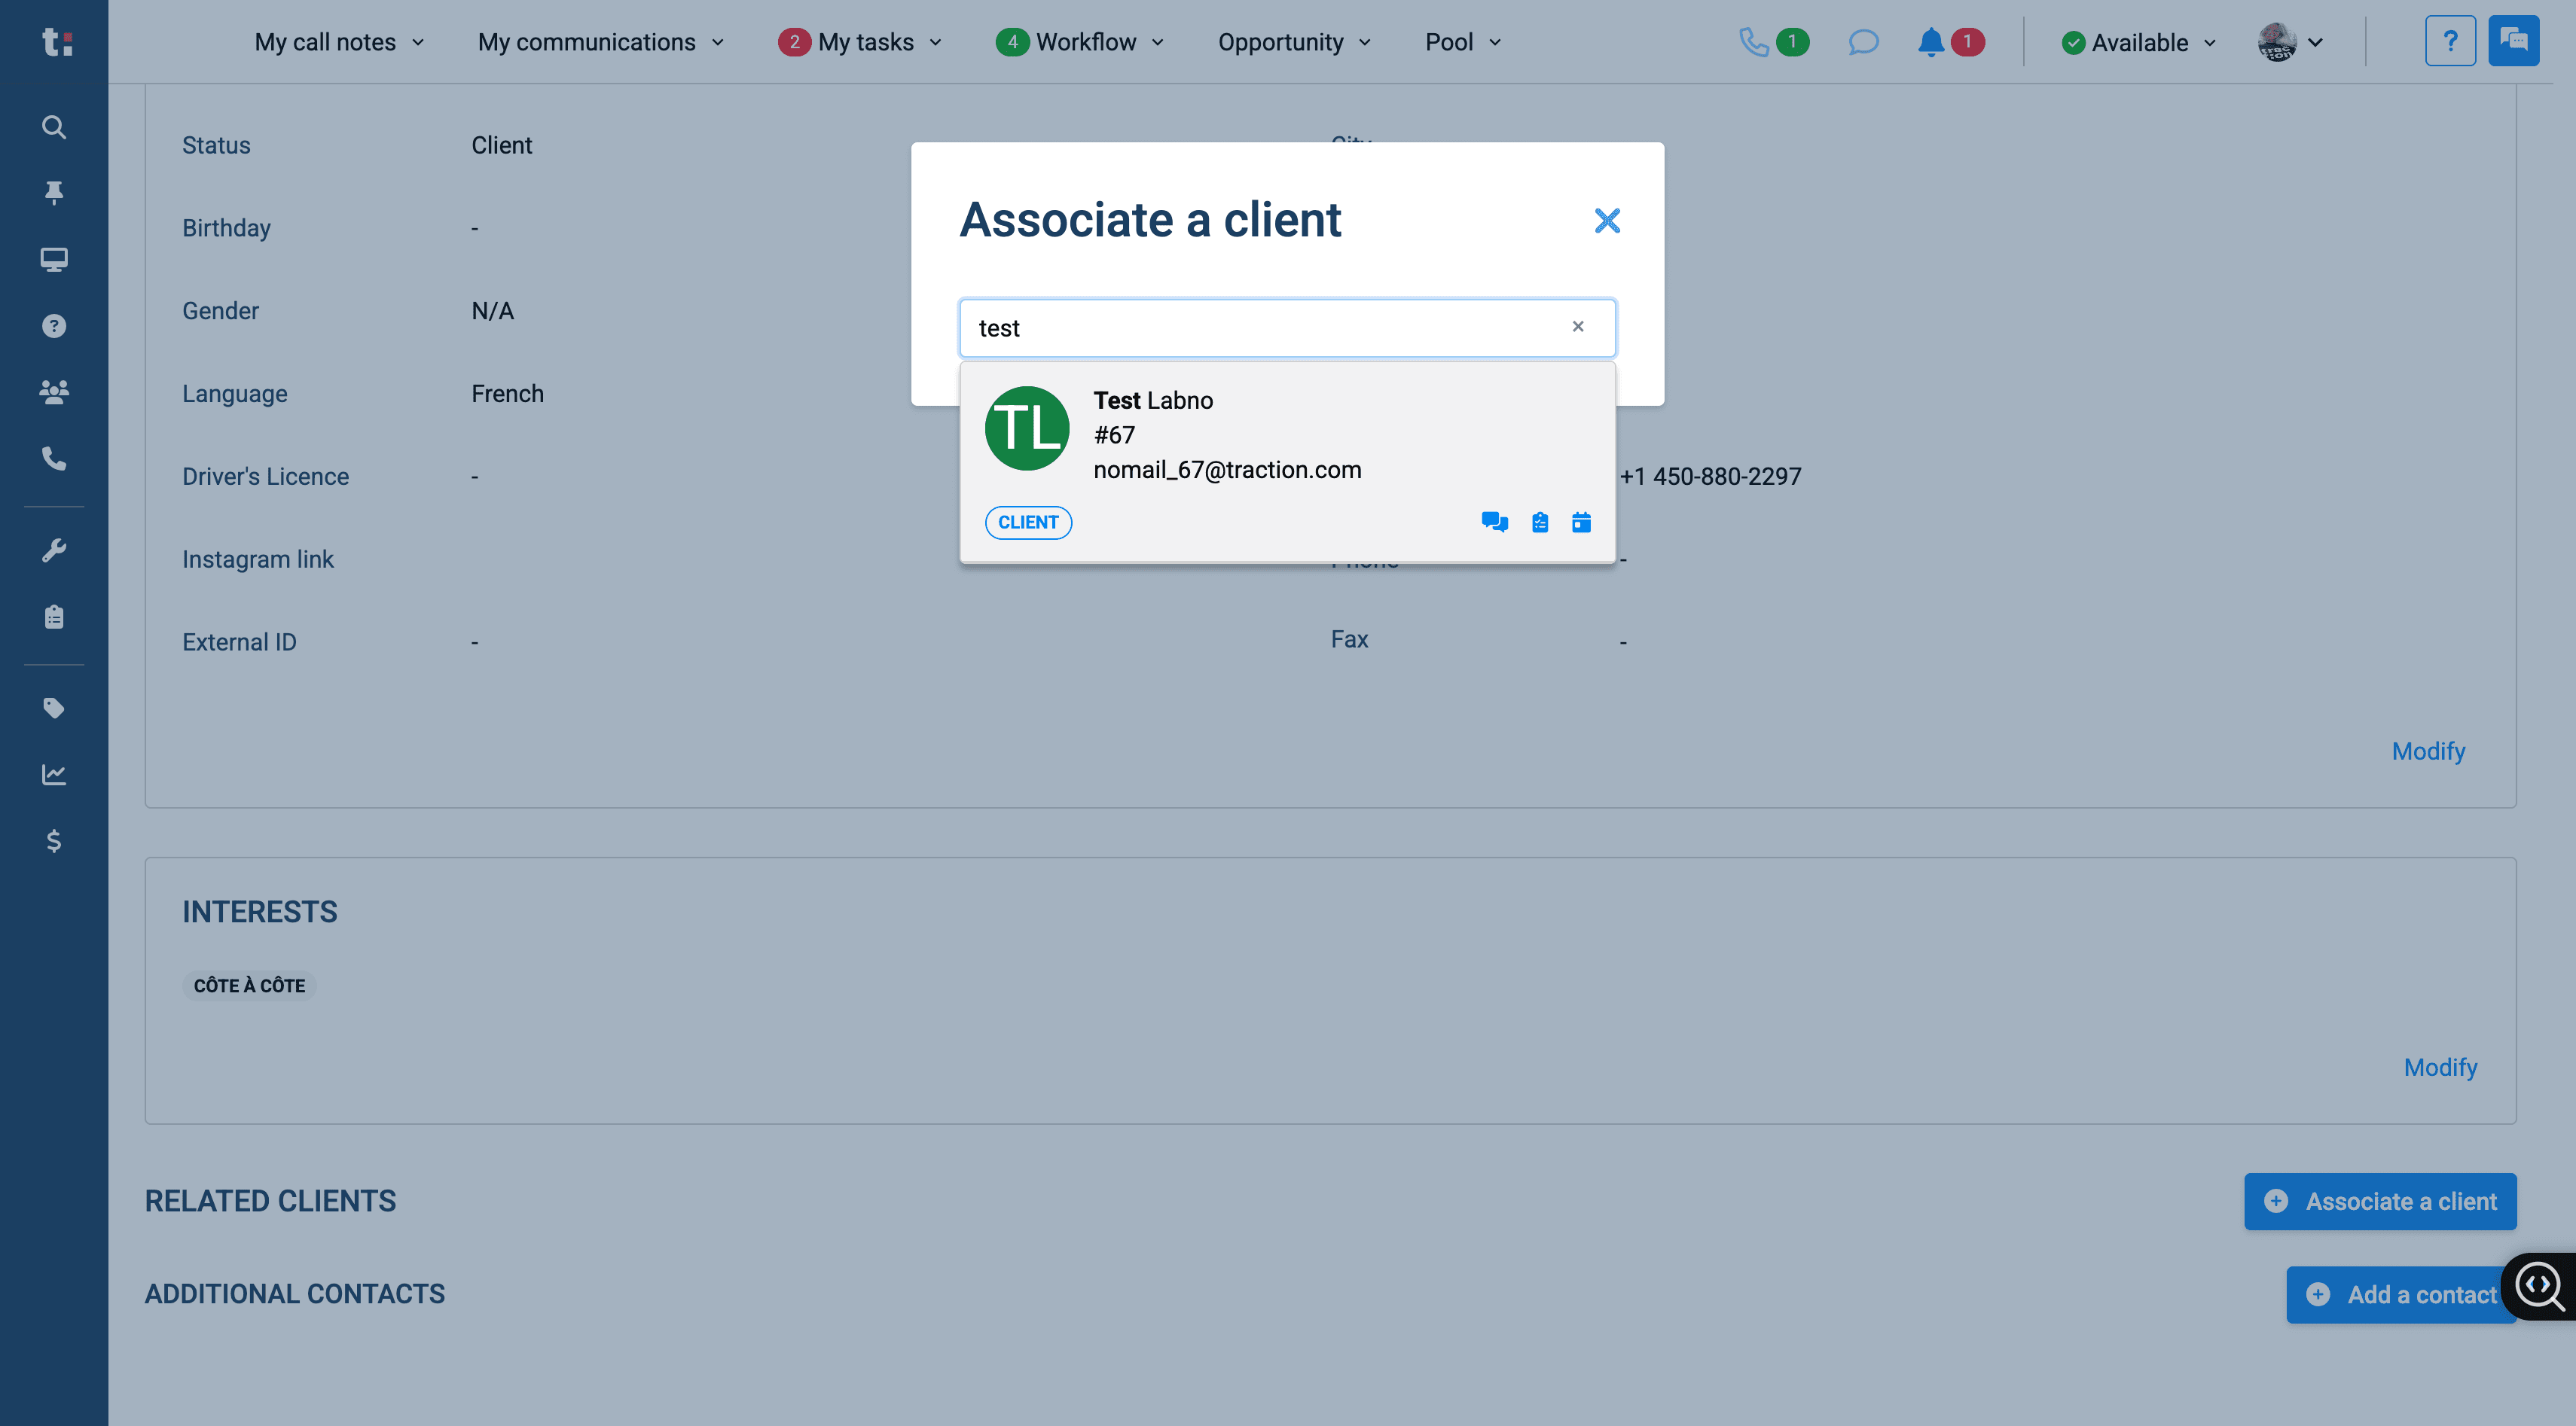
Task: Open the line chart reports icon
Action: point(54,775)
